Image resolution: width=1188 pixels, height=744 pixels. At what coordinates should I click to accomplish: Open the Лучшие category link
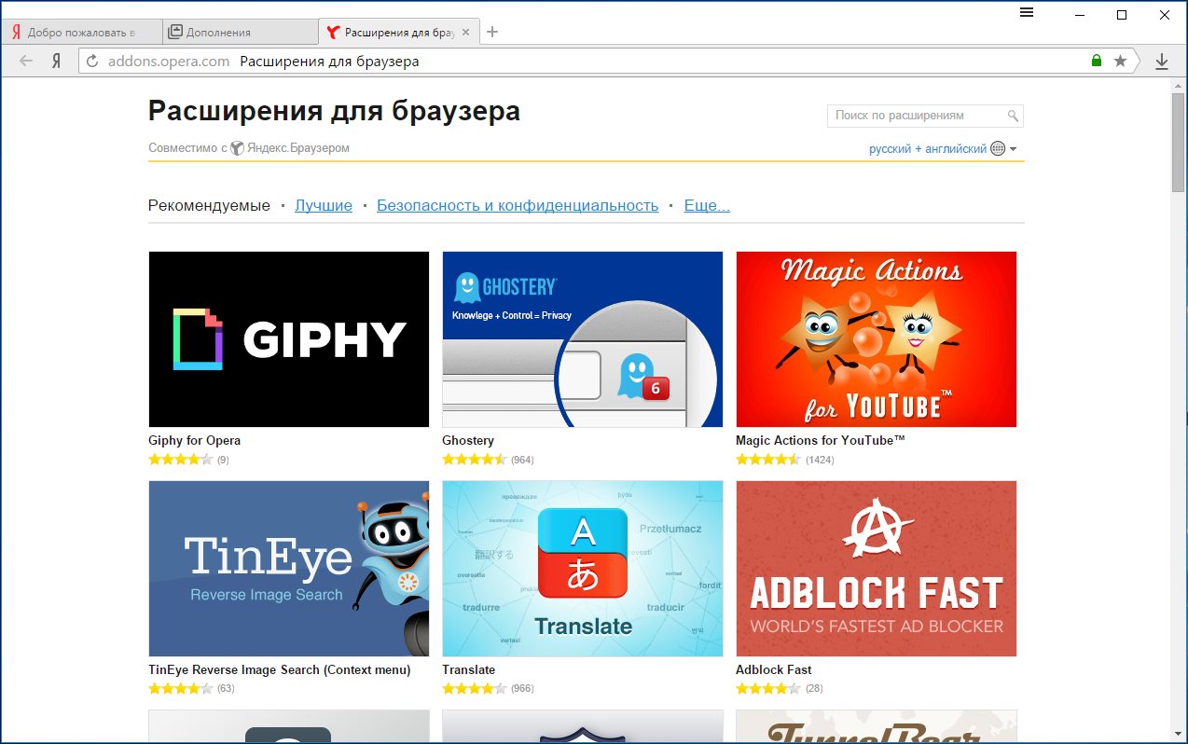(324, 206)
